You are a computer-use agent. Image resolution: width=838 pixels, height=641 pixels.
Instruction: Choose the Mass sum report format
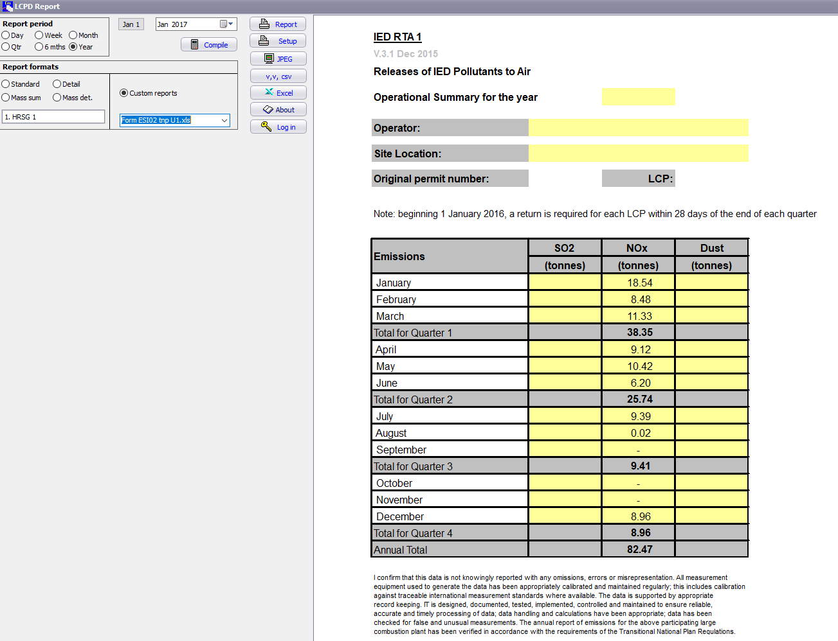[x=6, y=98]
